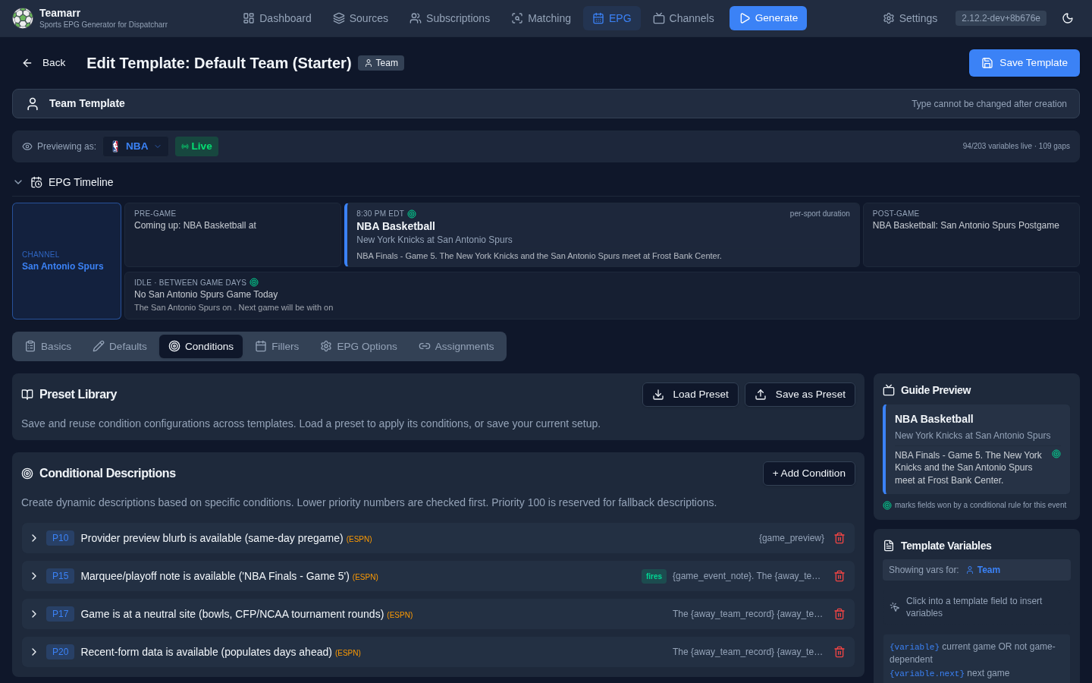Viewport: 1092px width, 683px height.
Task: Expand the P10 provider preview blurb condition
Action: click(x=34, y=538)
